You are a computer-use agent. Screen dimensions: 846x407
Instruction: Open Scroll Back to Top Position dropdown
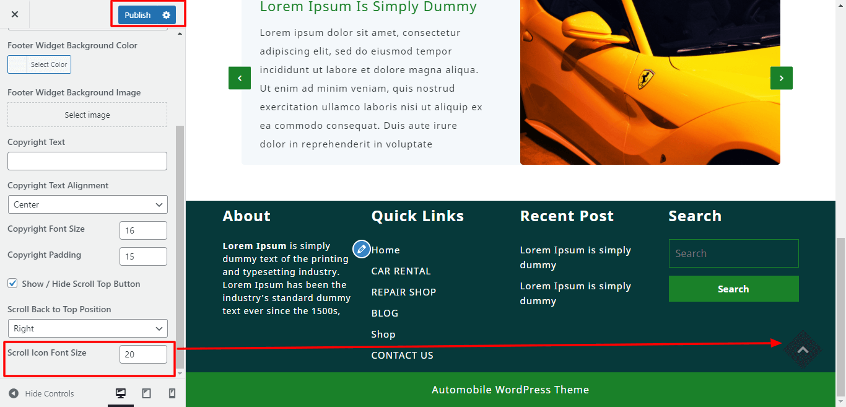click(x=87, y=328)
